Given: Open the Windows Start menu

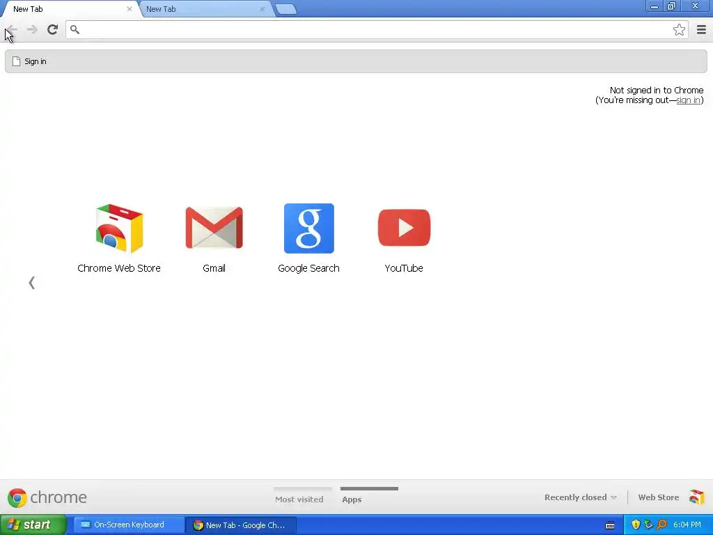Looking at the screenshot, I should pyautogui.click(x=33, y=525).
